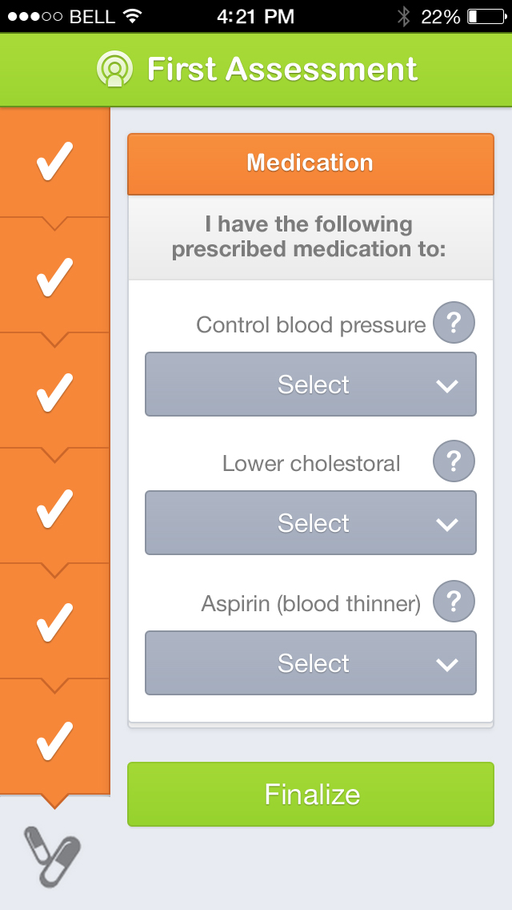Open the Aspirin blood thinner Select dropdown

pyautogui.click(x=310, y=663)
